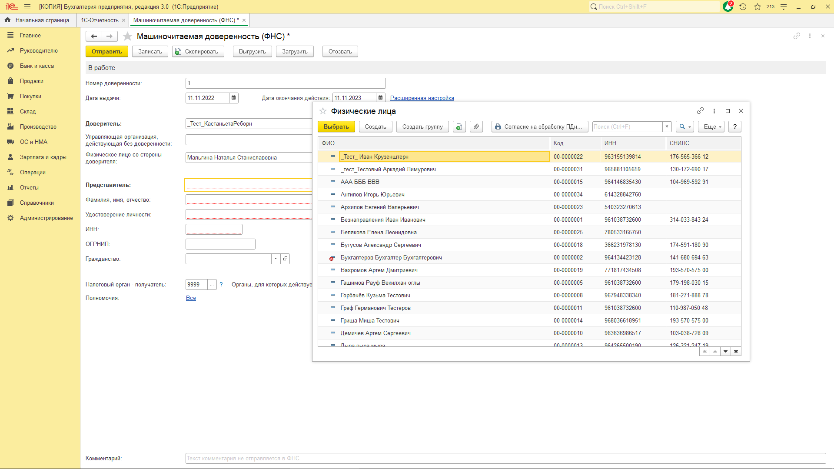Open the Справочники section
Image resolution: width=834 pixels, height=469 pixels.
point(37,203)
